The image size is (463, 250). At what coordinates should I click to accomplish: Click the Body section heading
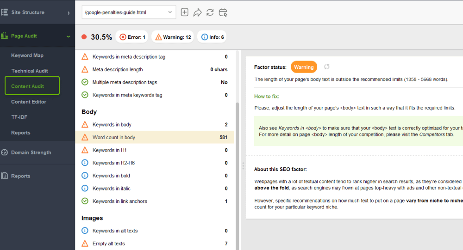(89, 112)
